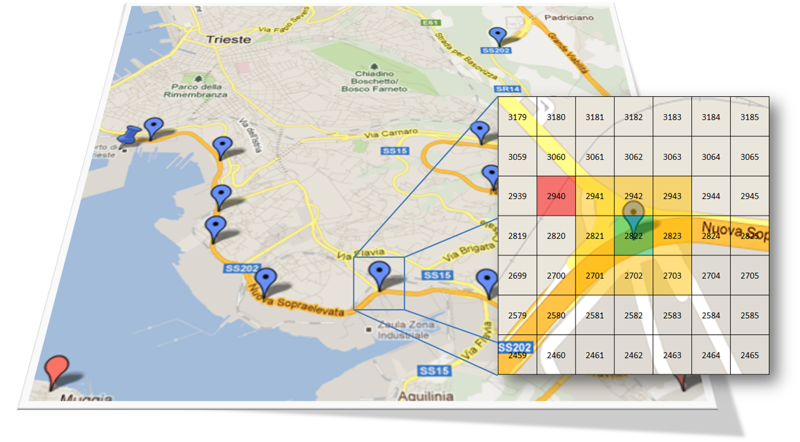Image resolution: width=800 pixels, height=442 pixels.
Task: Click the Nuova Sopraelevata label on the main map
Action: [295, 301]
